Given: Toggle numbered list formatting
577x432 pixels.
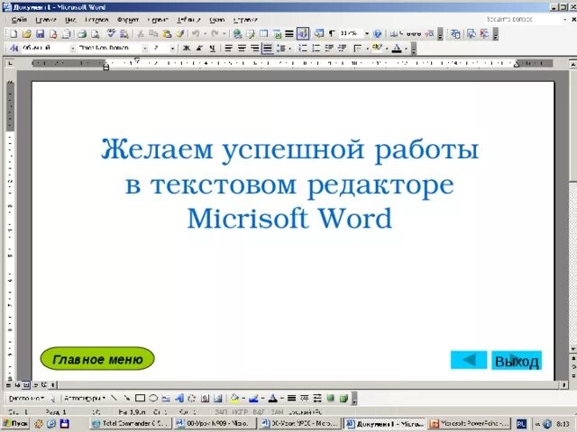Looking at the screenshot, I should tap(303, 48).
